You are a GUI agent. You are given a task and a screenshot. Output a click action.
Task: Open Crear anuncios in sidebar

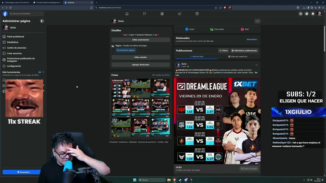point(23,53)
